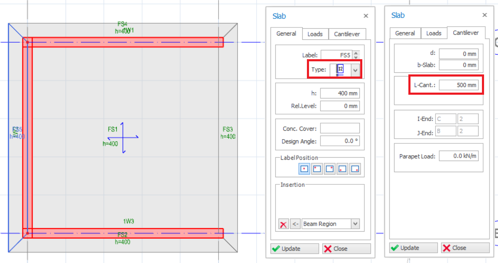Open the Type dropdown for FS5
This screenshot has height=263, width=498.
pyautogui.click(x=357, y=69)
